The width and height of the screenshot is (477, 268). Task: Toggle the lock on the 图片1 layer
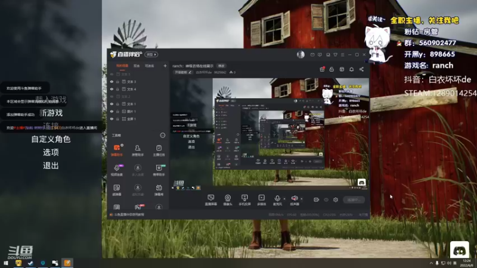tap(117, 111)
